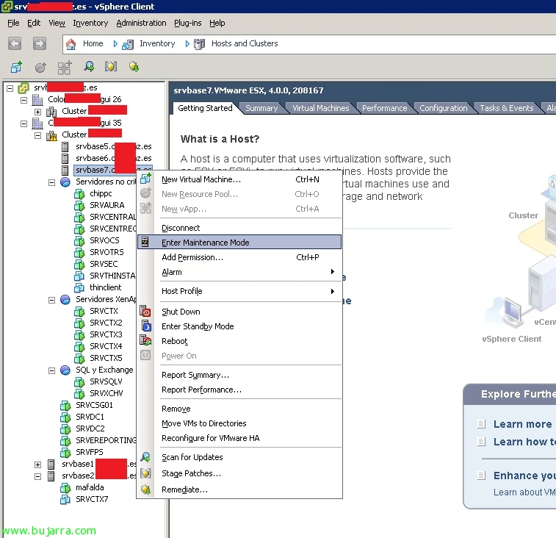Image resolution: width=556 pixels, height=538 pixels.
Task: Open the Alarm submenu
Action: click(x=239, y=272)
